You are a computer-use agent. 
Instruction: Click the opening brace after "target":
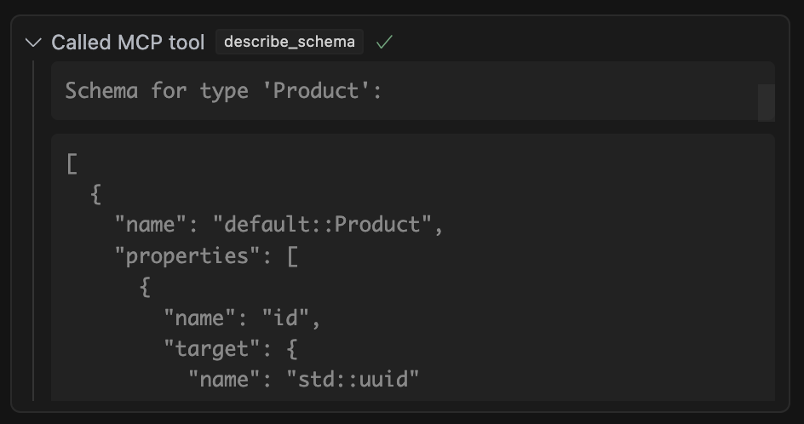pos(292,348)
